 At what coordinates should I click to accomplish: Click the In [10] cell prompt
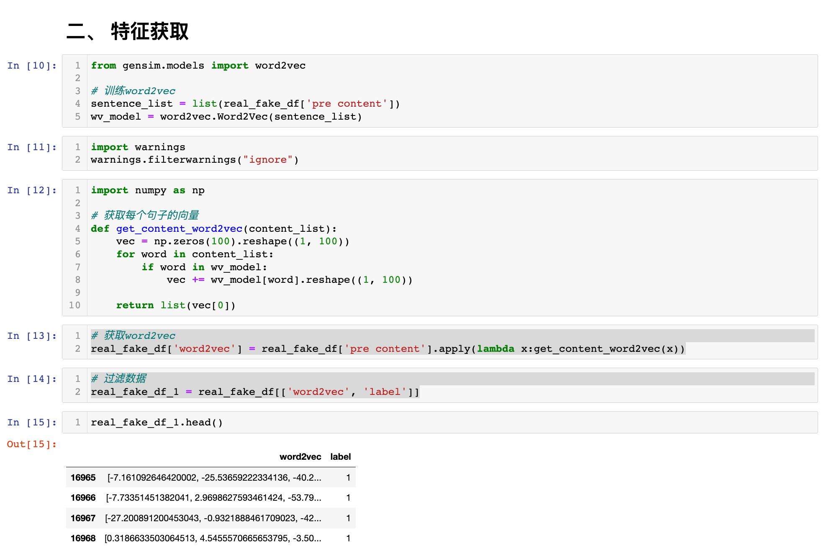[32, 66]
